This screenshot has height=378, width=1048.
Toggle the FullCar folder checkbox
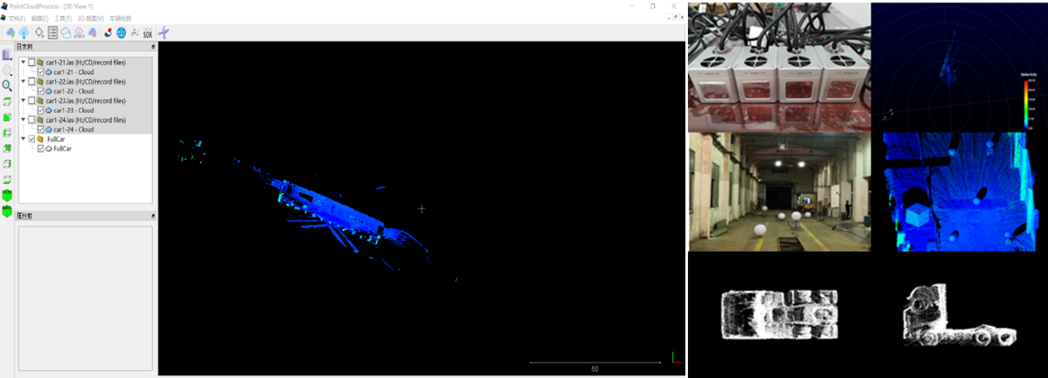click(x=31, y=139)
